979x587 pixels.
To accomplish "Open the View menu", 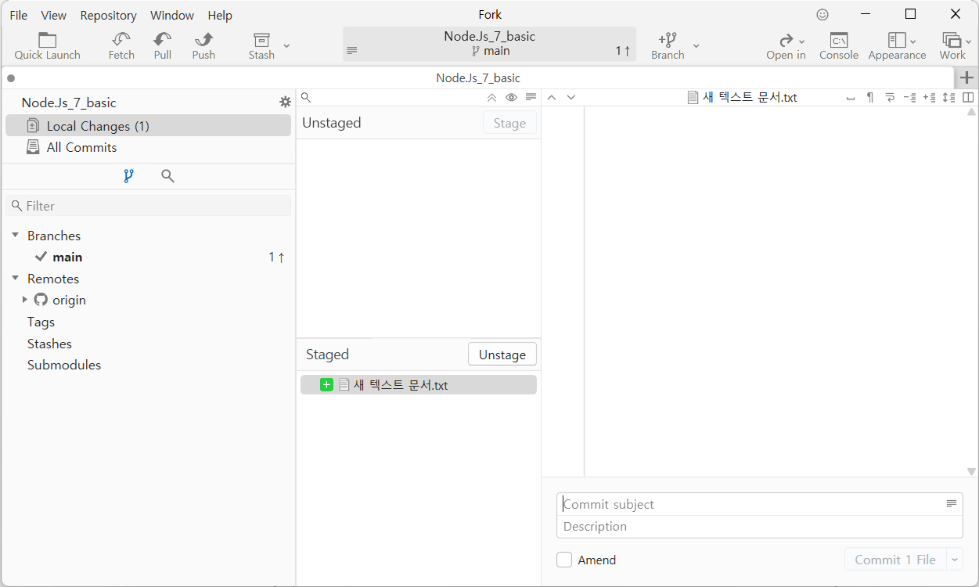I will (54, 15).
